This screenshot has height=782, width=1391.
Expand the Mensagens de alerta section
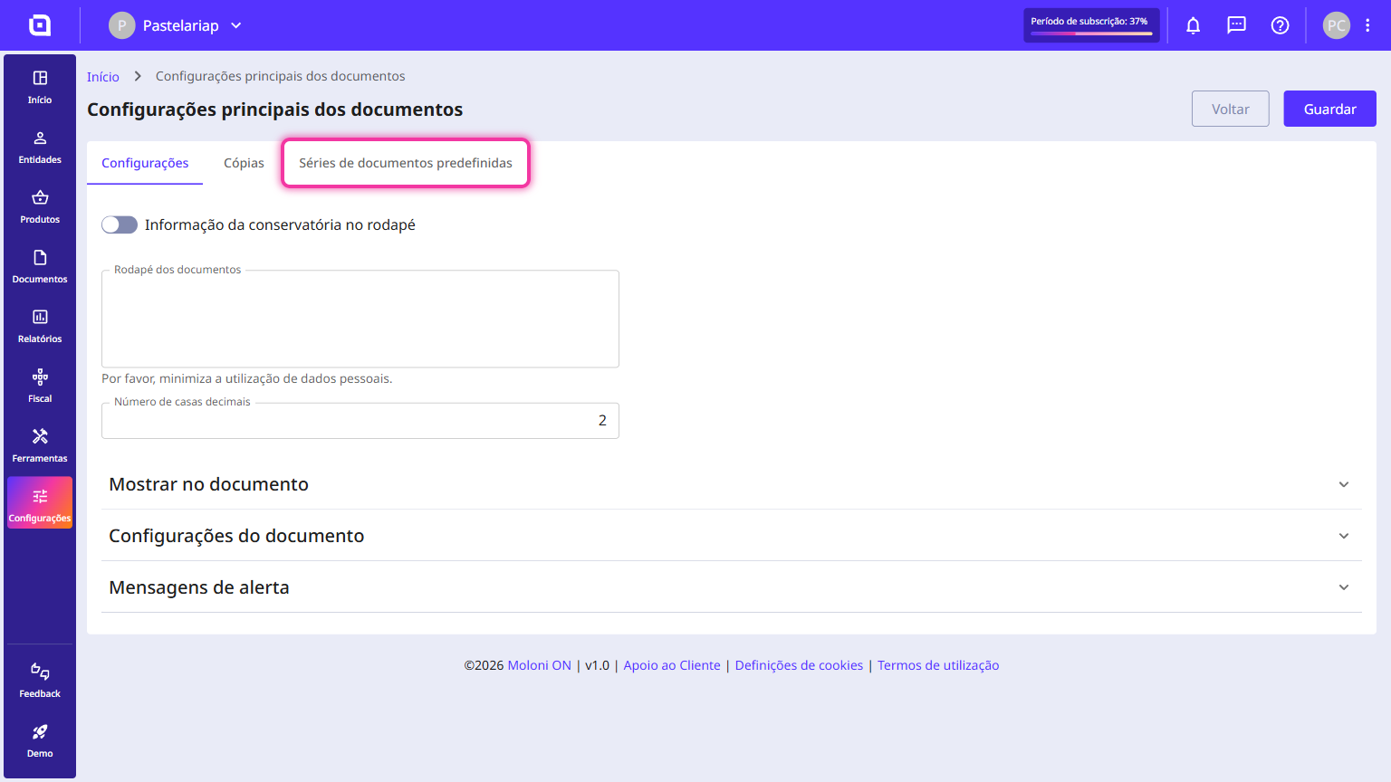coord(732,587)
